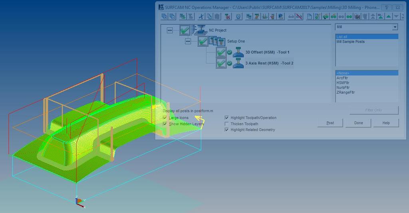Screen dimensions: 409x213
Task: Click the cut scissors toolbar icon
Action: coord(201,16)
